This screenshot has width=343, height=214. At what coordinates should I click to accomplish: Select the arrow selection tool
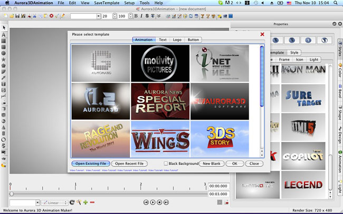(x=4, y=27)
